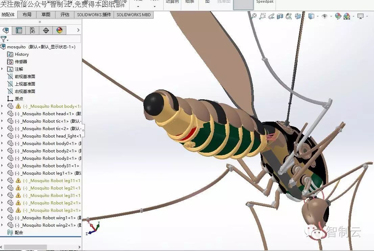374x251 pixels.
Task: Switch to the PropertyManager tab
Action: [x=19, y=30]
